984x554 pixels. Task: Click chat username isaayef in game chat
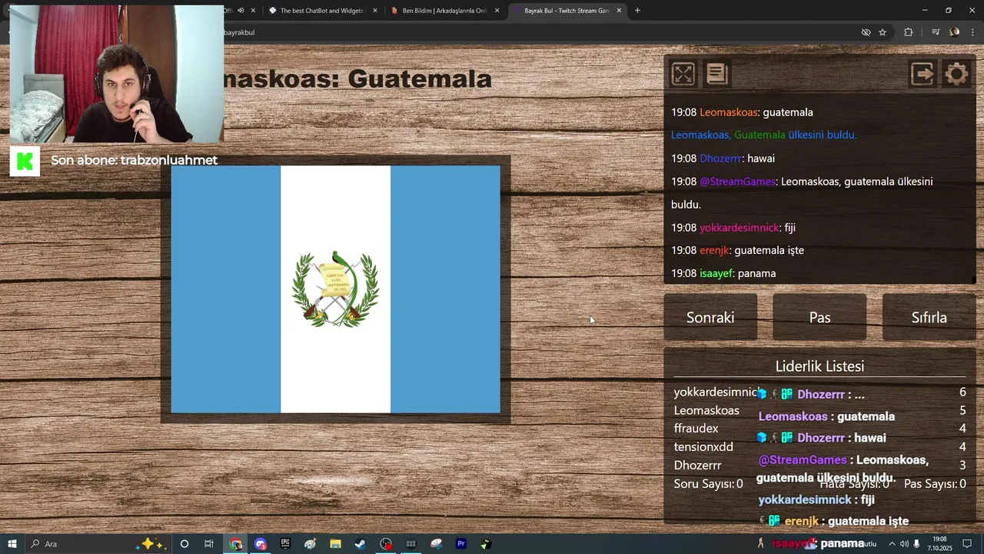[x=716, y=273]
